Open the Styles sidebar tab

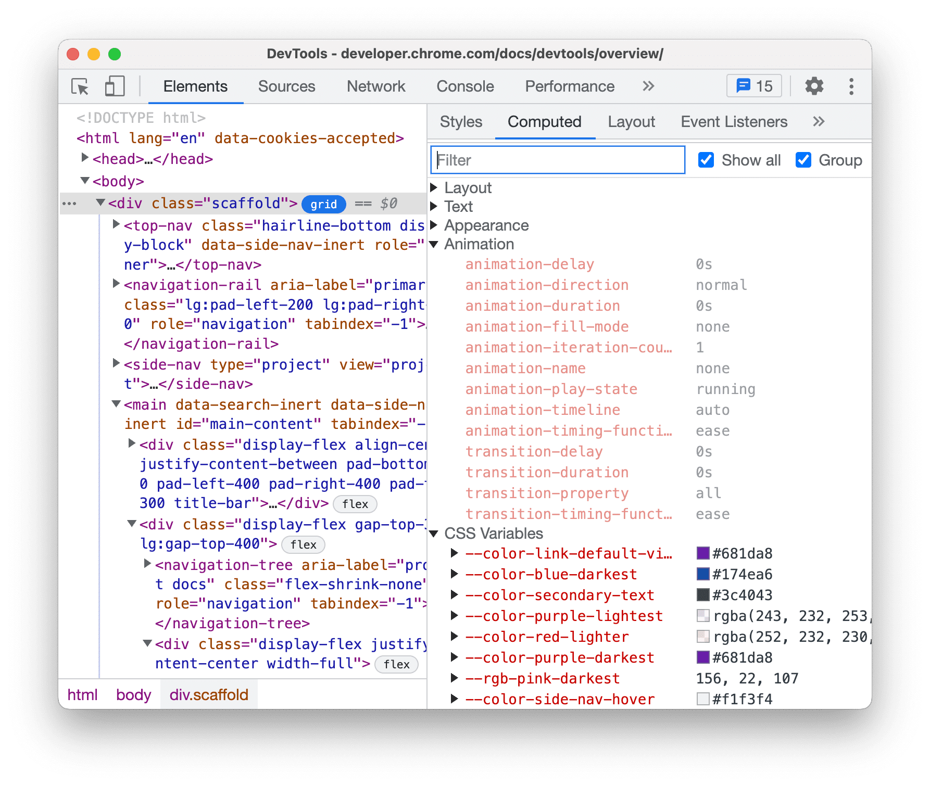[461, 122]
